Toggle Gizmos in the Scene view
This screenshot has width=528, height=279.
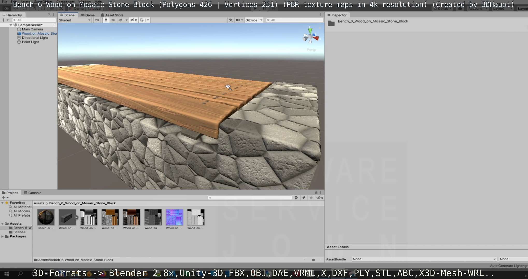[251, 20]
